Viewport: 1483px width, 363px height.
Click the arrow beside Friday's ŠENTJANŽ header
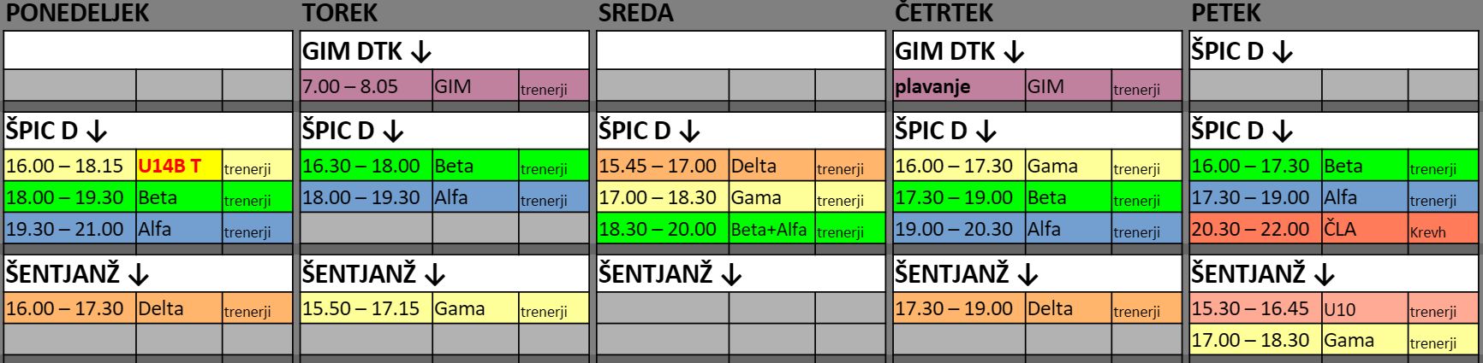(1324, 274)
